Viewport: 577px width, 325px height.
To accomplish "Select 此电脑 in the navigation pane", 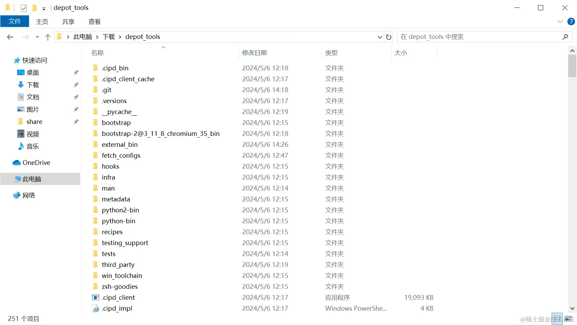I will (x=32, y=179).
